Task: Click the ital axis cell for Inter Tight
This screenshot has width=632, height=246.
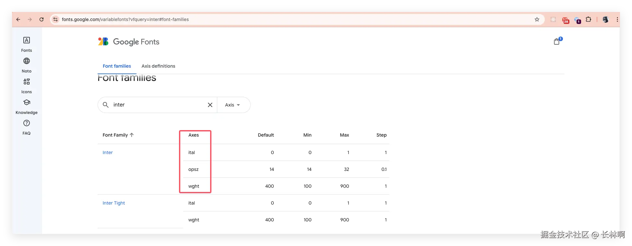Action: (192, 203)
